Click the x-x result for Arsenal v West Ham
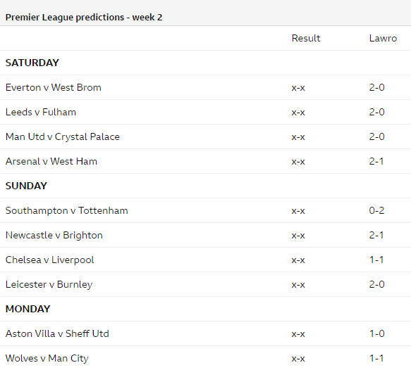This screenshot has height=370, width=411. pos(298,162)
